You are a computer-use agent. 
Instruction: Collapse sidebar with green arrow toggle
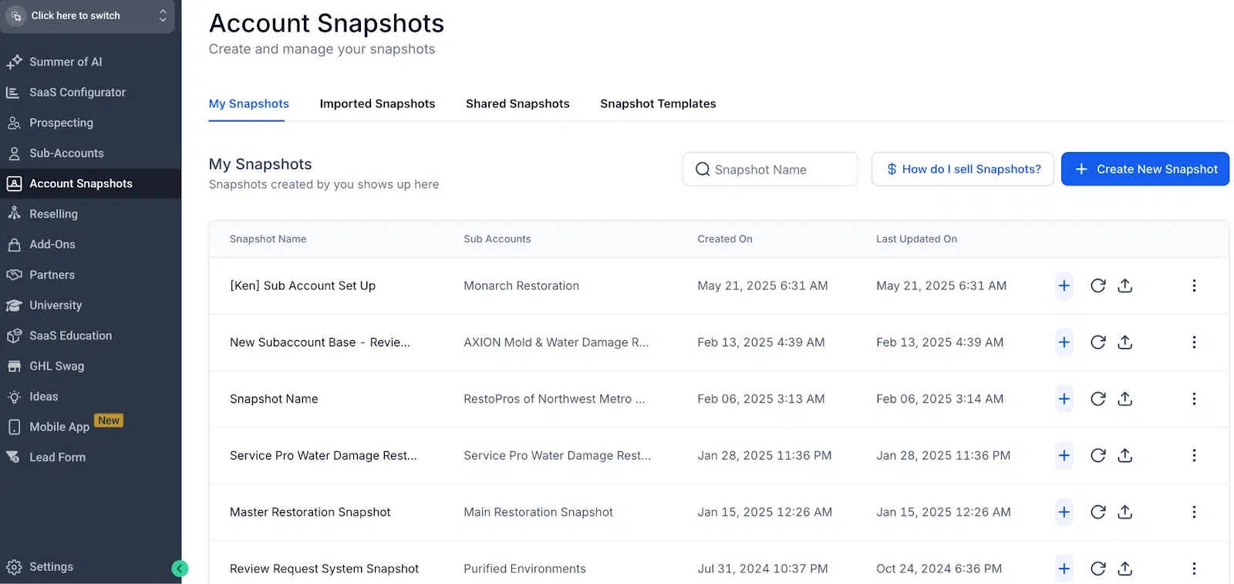(x=180, y=569)
